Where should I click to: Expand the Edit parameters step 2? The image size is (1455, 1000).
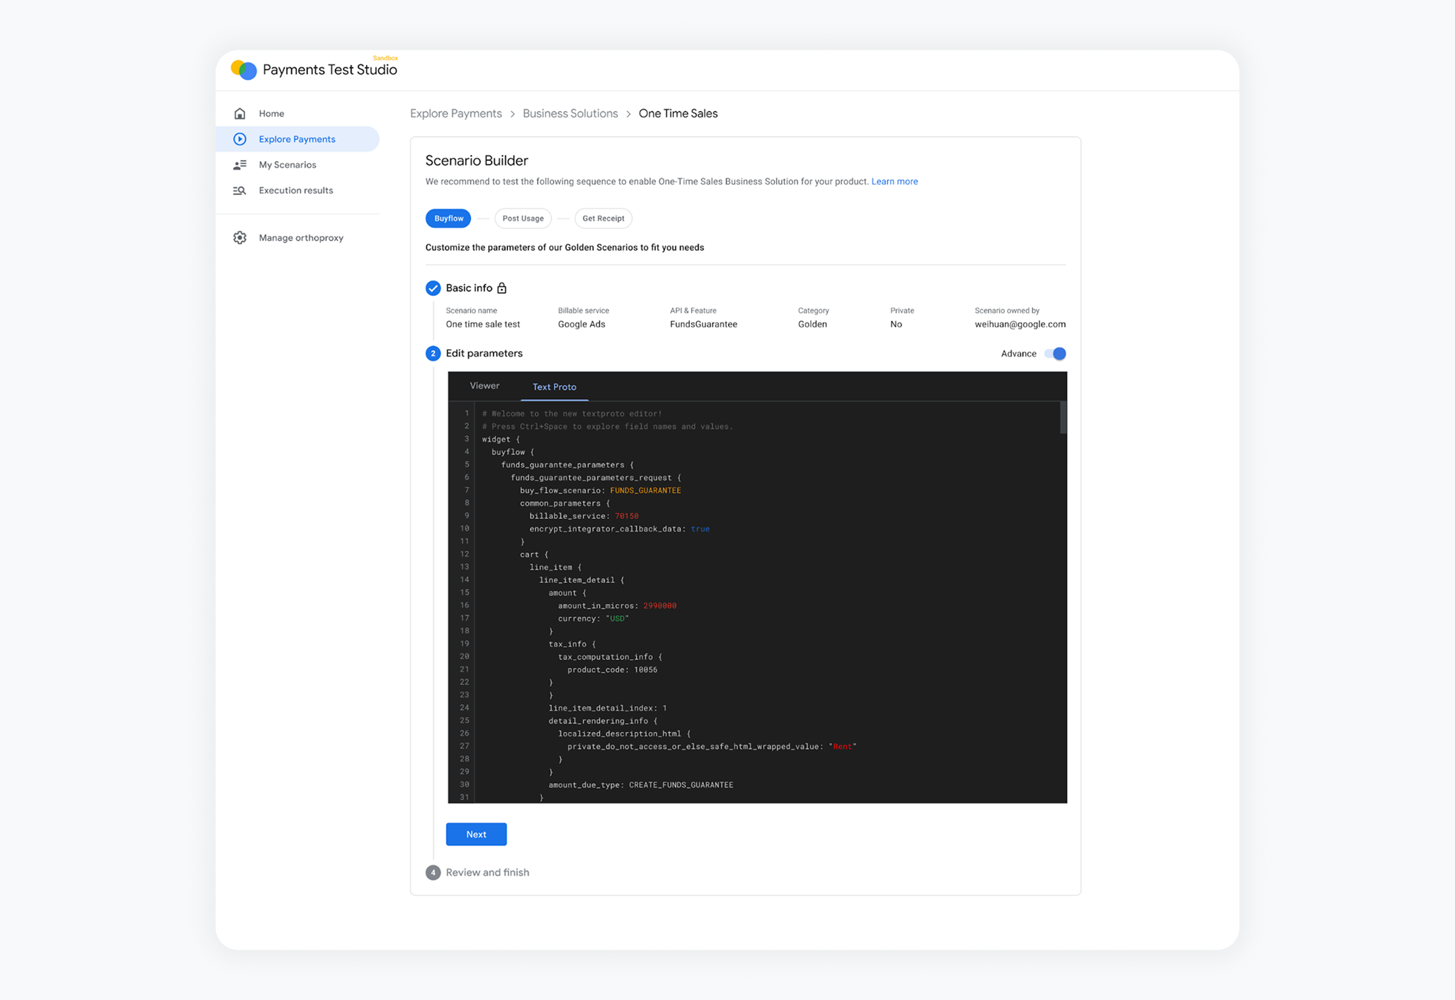click(x=484, y=353)
